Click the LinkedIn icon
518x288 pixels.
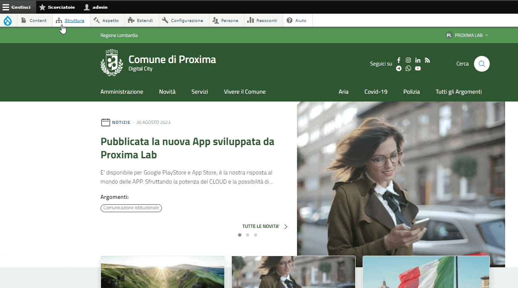[418, 60]
